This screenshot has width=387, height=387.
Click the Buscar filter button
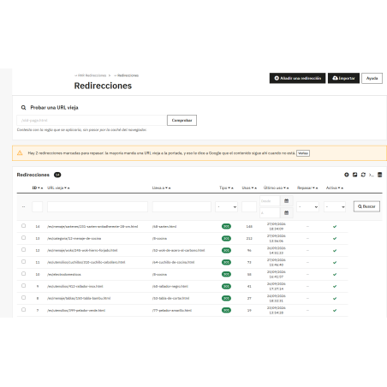366,206
